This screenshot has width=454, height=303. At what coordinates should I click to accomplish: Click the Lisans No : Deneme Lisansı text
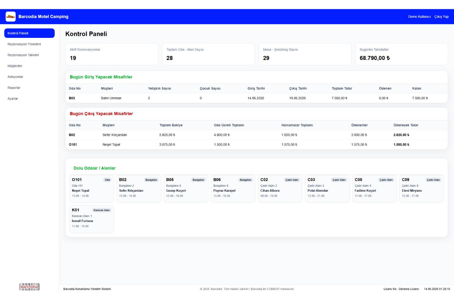click(401, 289)
